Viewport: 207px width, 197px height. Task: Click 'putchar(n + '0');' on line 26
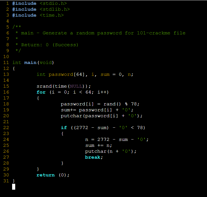pyautogui.click(x=111, y=151)
